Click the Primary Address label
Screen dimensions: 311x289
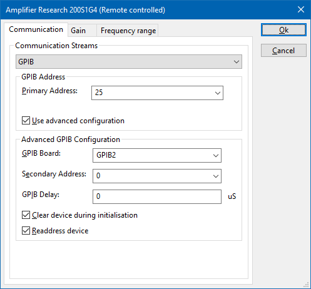coord(49,91)
